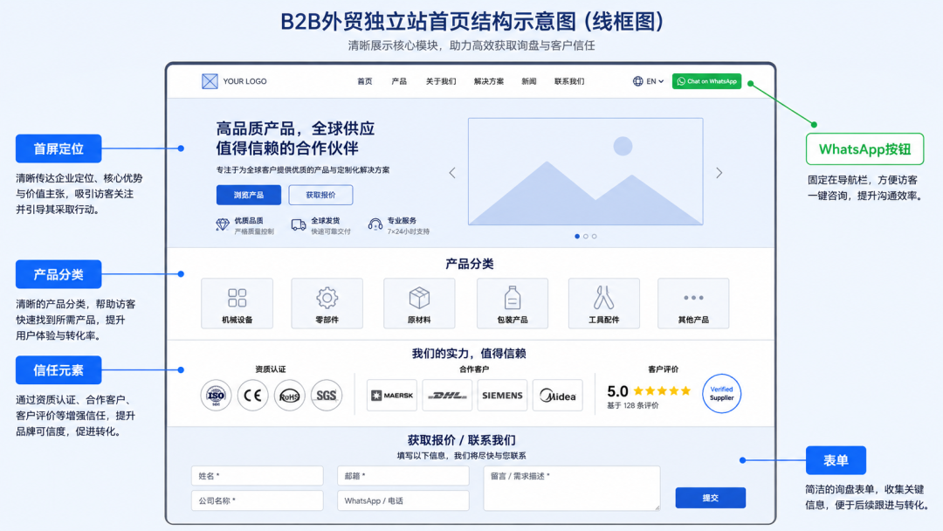Viewport: 943px width, 531px height.
Task: Click the YOUR LOGO placeholder icon
Action: pyautogui.click(x=210, y=81)
